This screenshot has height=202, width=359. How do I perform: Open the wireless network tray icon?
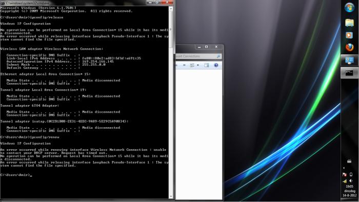coord(345,181)
